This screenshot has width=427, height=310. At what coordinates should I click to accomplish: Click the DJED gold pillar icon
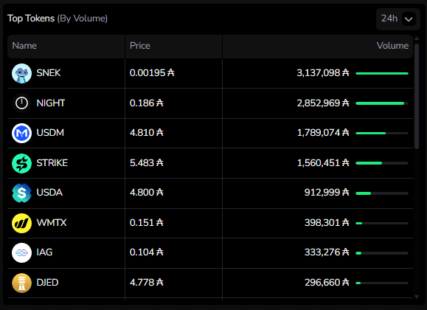pos(22,283)
